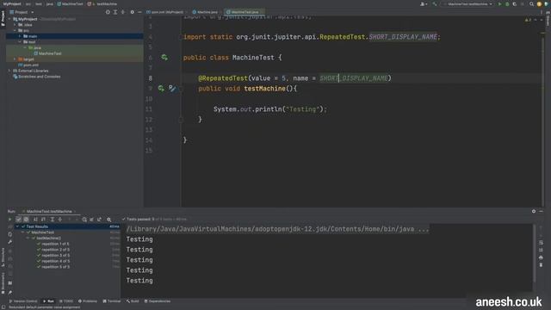Toggle show ignored tests in Run toolbar
The height and width of the screenshot is (310, 551).
pyautogui.click(x=26, y=220)
